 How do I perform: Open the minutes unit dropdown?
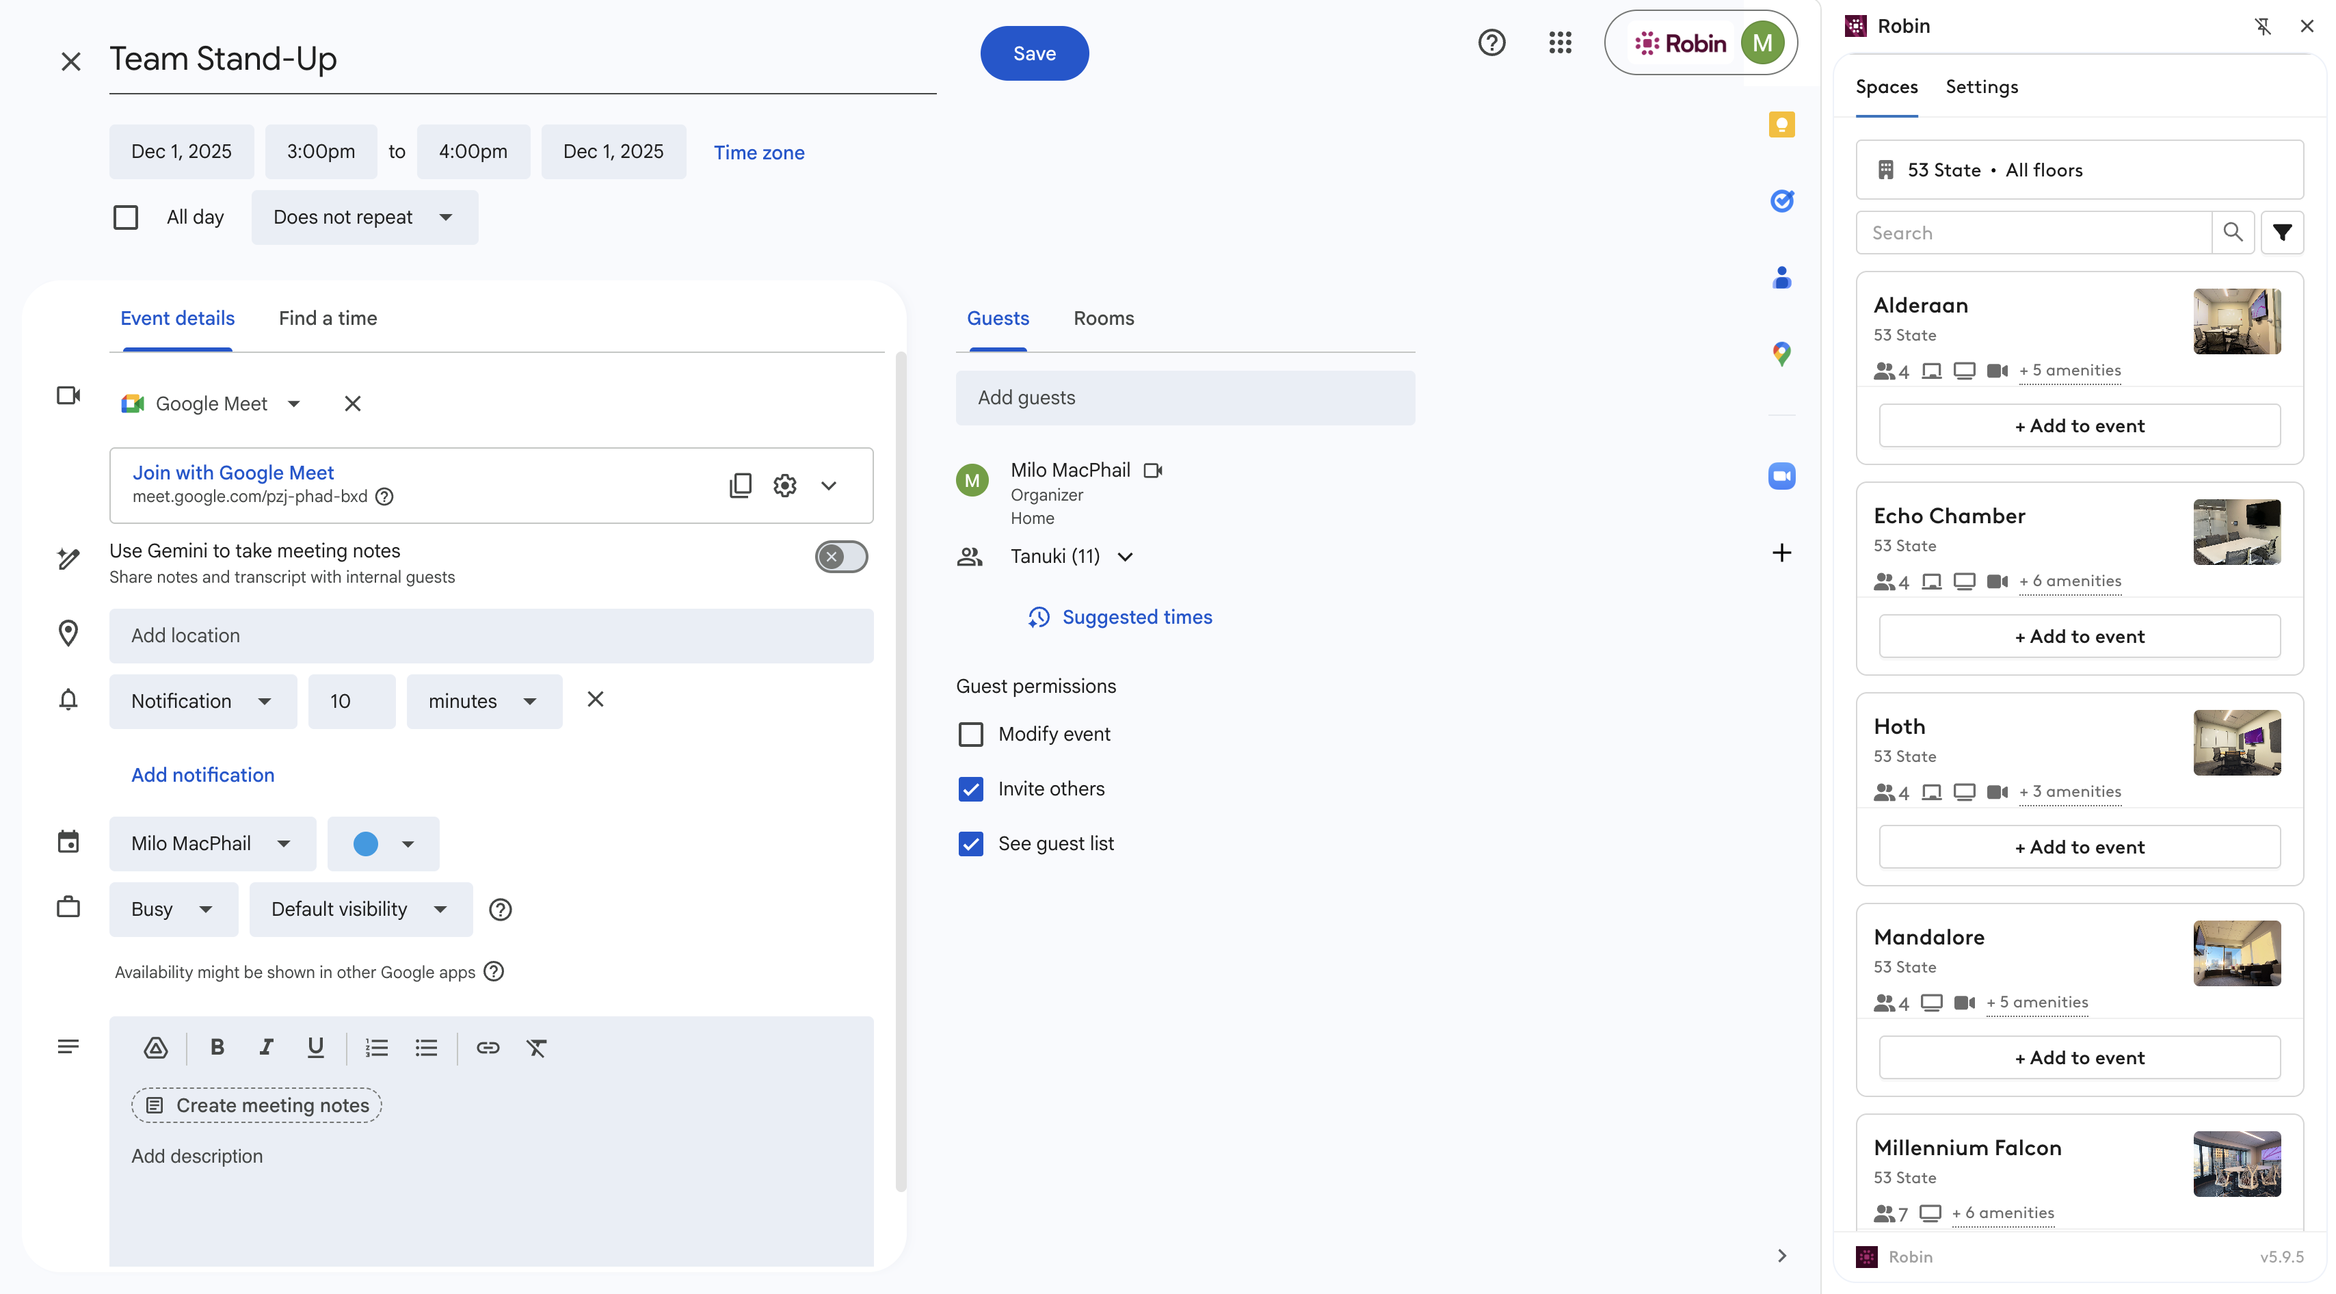(484, 701)
